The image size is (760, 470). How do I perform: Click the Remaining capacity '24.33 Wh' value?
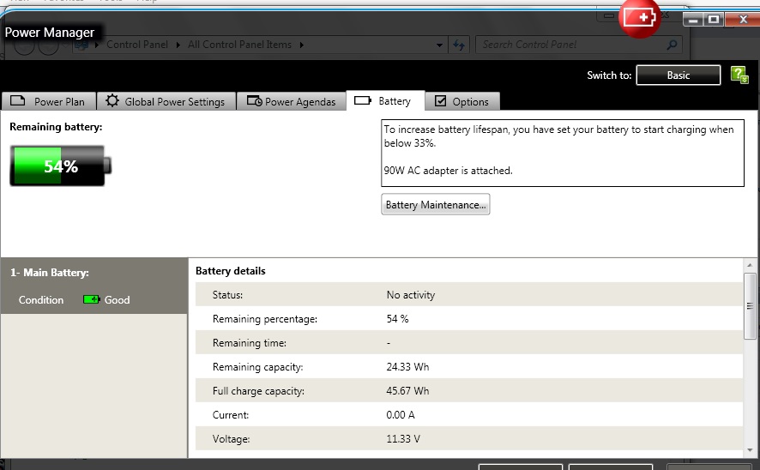(407, 366)
